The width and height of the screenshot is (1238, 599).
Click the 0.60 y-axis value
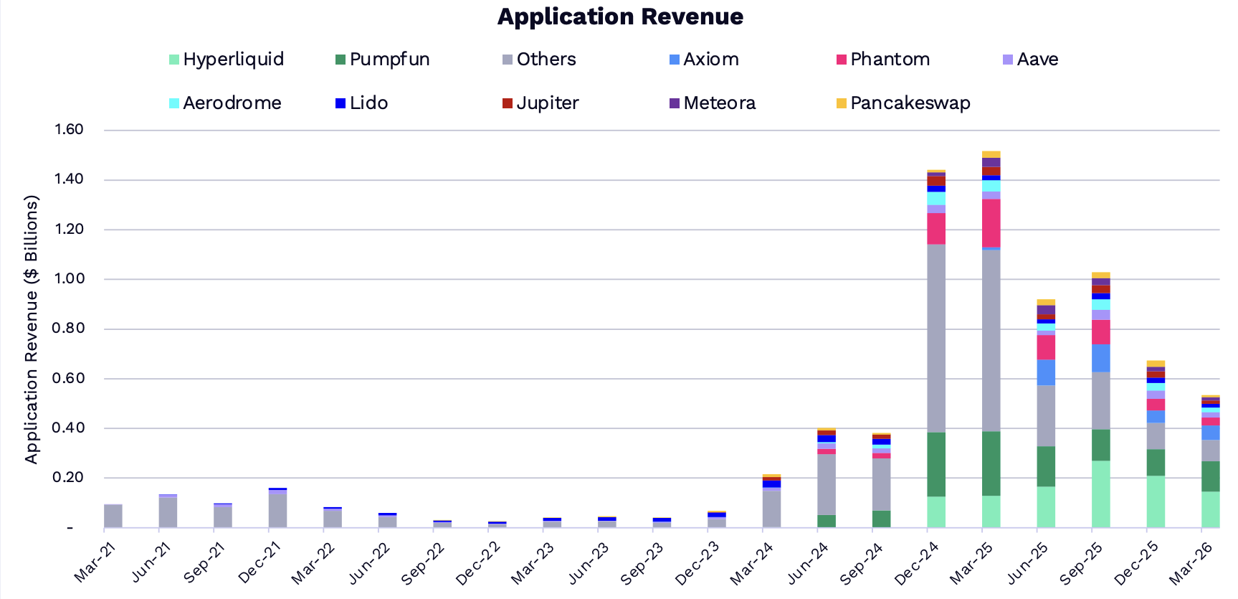(69, 378)
